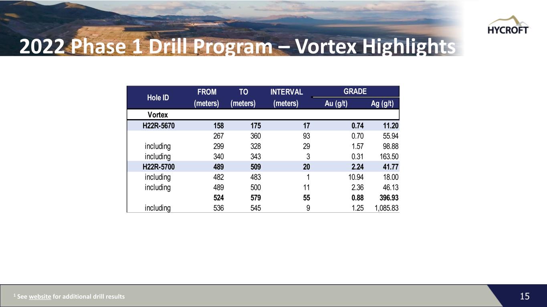Click the Hycroft logo

pyautogui.click(x=509, y=26)
